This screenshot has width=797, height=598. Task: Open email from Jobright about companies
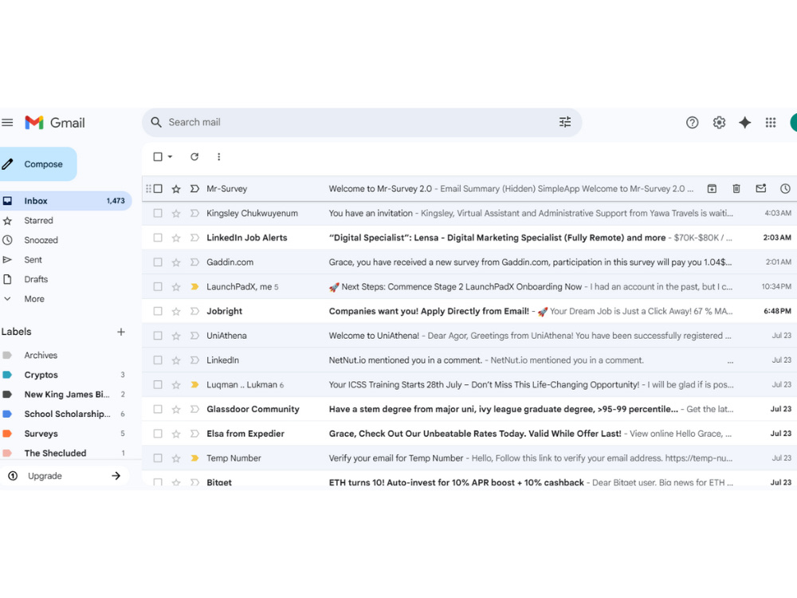pyautogui.click(x=469, y=311)
